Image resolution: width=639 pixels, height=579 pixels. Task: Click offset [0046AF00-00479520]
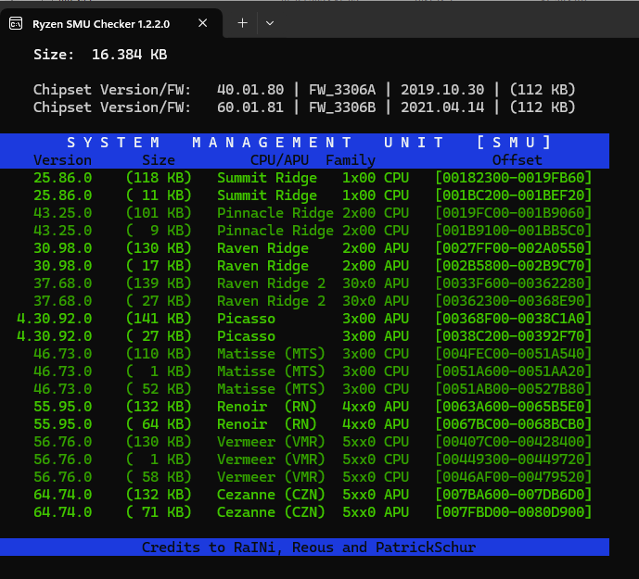[x=514, y=477]
